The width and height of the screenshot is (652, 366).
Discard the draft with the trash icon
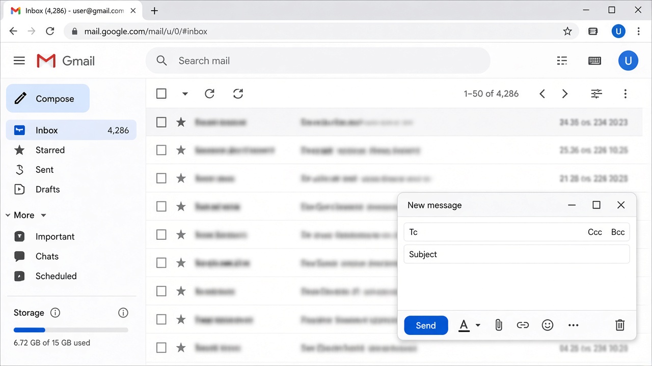point(620,325)
